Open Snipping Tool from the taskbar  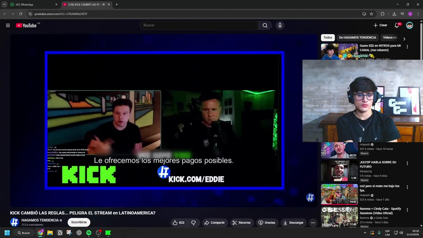click(x=69, y=233)
